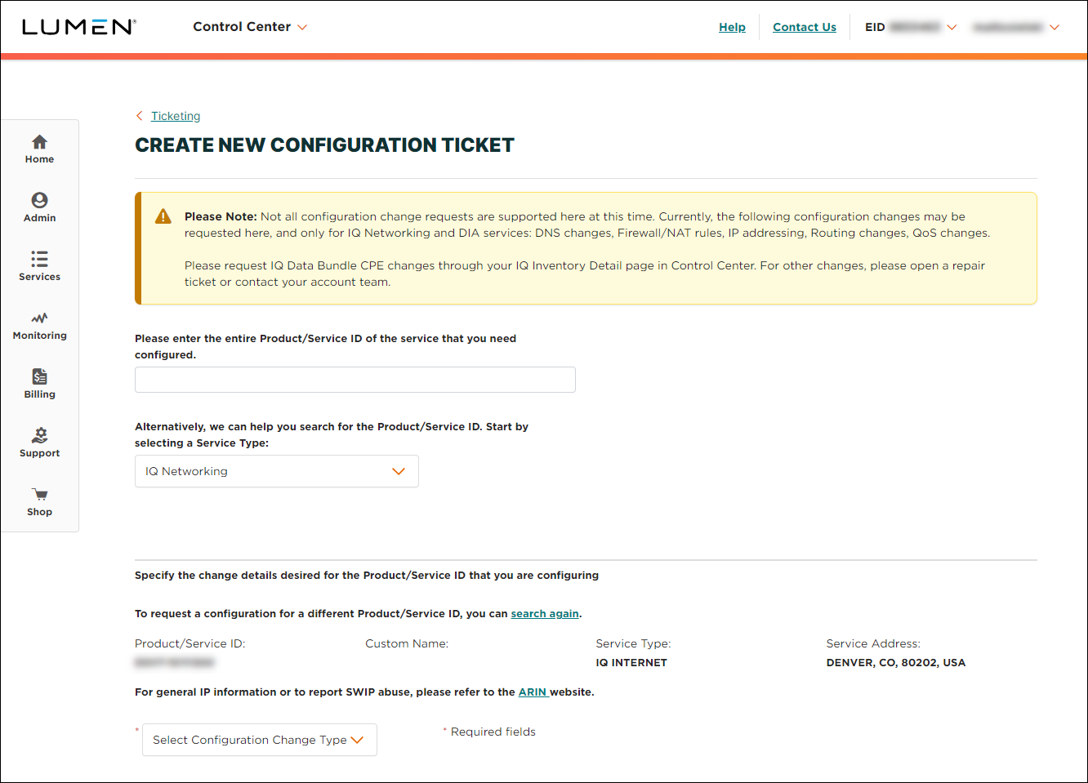Go to the Help link
Viewport: 1088px width, 783px height.
coord(732,27)
